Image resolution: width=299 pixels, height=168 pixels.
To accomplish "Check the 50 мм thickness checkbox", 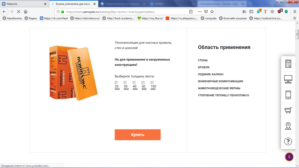I will (x=143, y=83).
